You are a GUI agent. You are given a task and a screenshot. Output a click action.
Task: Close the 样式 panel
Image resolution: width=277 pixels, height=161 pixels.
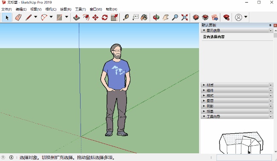(x=271, y=95)
